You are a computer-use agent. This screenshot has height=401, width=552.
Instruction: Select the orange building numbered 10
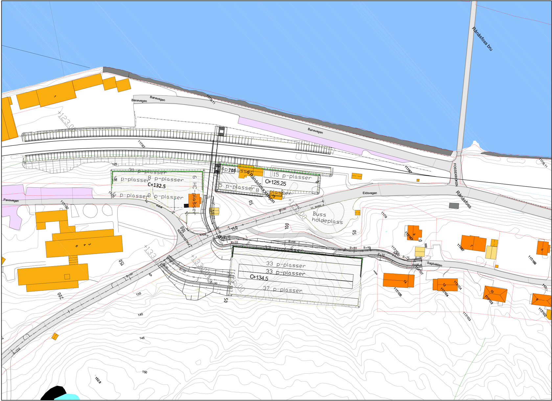tap(495, 294)
